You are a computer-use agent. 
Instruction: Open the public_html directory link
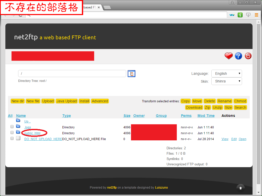pyautogui.click(x=32, y=133)
